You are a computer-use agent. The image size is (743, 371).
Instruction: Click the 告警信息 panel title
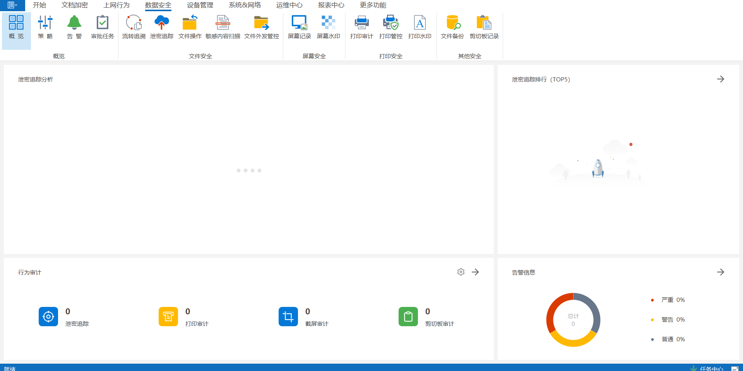click(524, 273)
